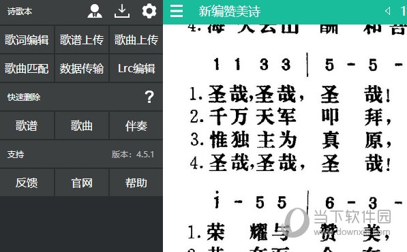Click the 诗歌本 sidebar title
The height and width of the screenshot is (252, 407).
pos(20,12)
